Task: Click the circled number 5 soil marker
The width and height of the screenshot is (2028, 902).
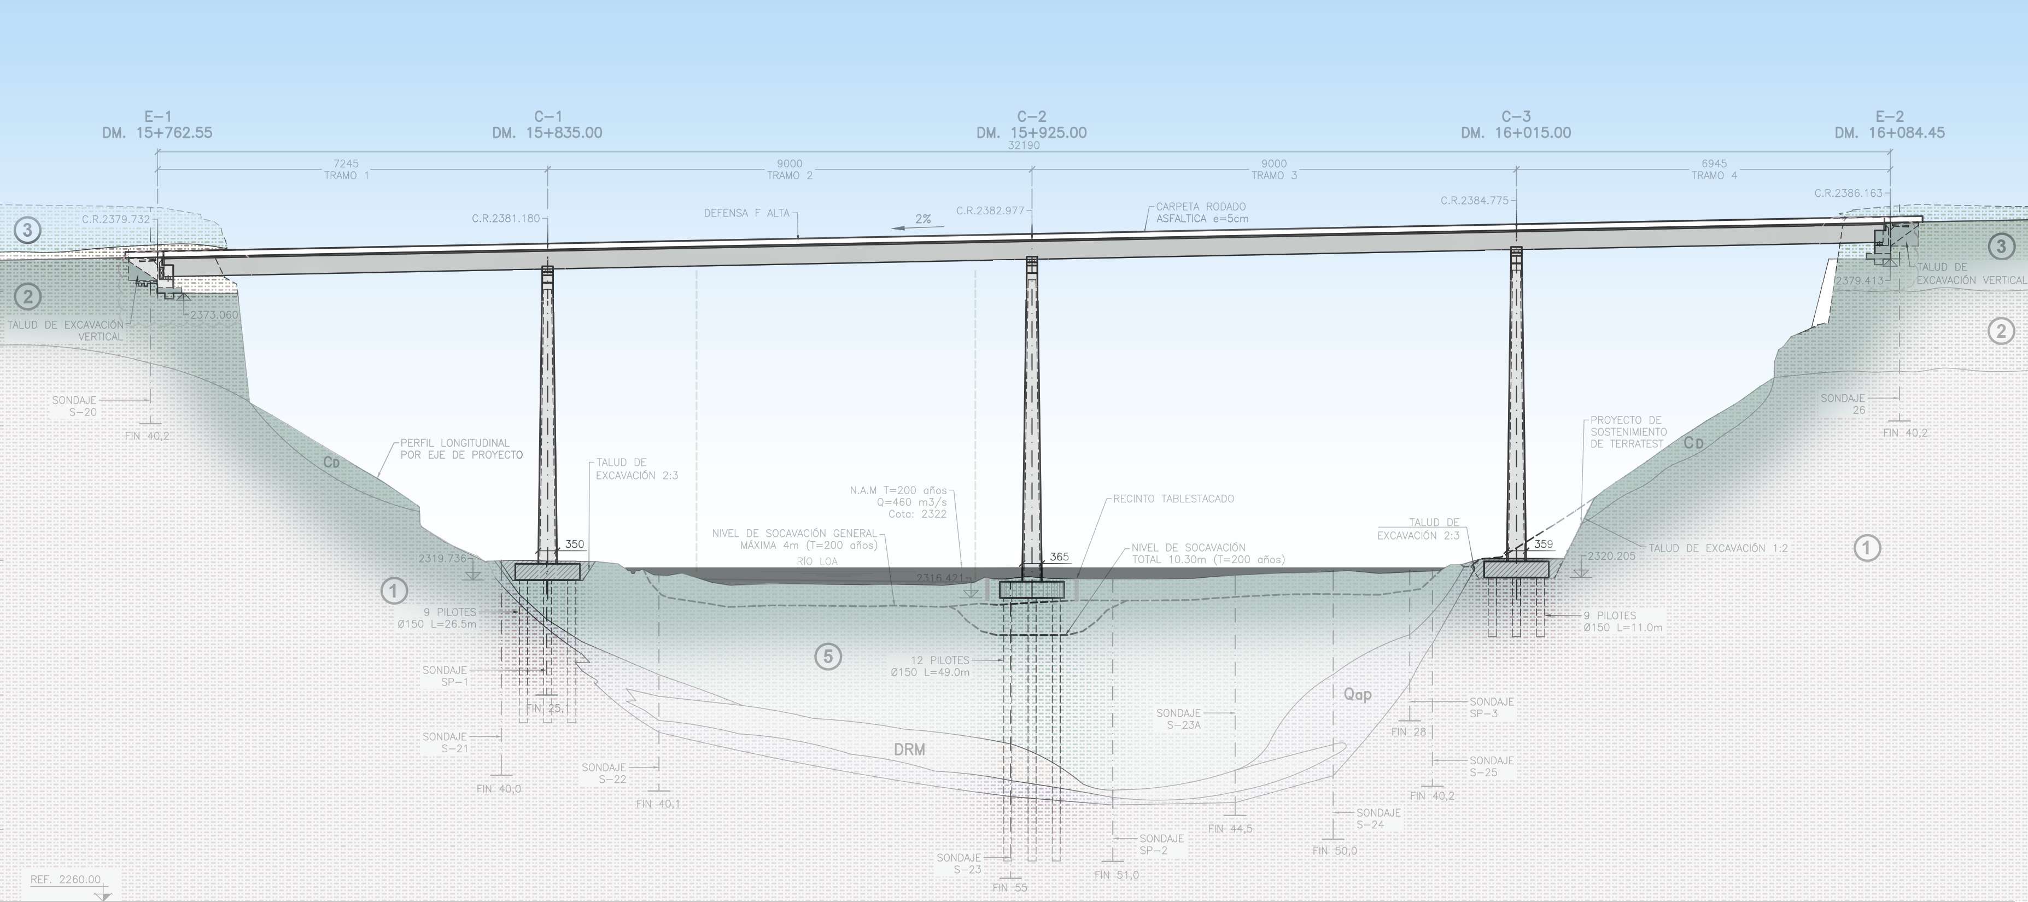Action: coord(827,655)
